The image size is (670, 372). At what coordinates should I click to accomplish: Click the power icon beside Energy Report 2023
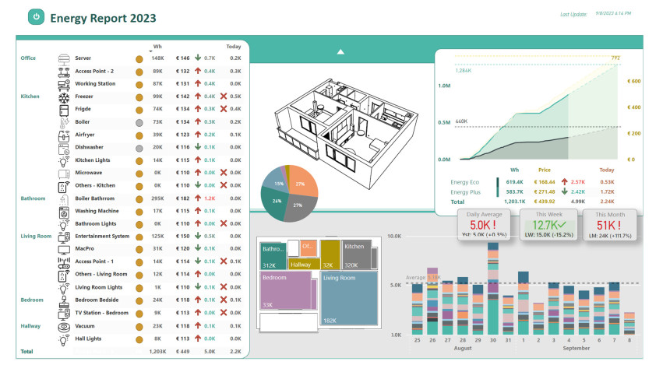36,17
